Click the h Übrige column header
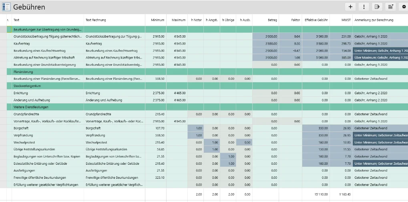This screenshot has height=202, width=408. click(228, 20)
